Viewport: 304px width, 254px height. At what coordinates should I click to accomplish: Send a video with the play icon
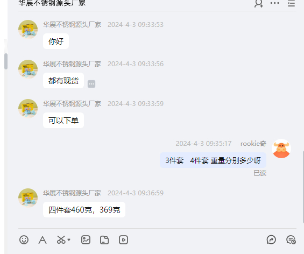pyautogui.click(x=123, y=240)
